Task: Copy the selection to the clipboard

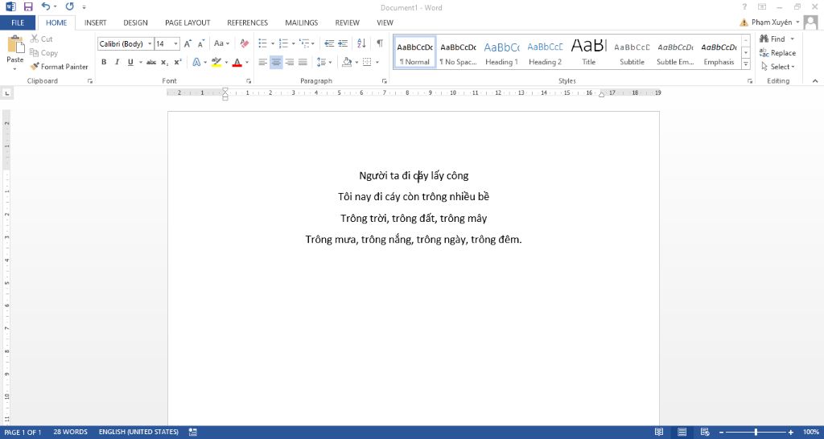Action: pyautogui.click(x=43, y=52)
